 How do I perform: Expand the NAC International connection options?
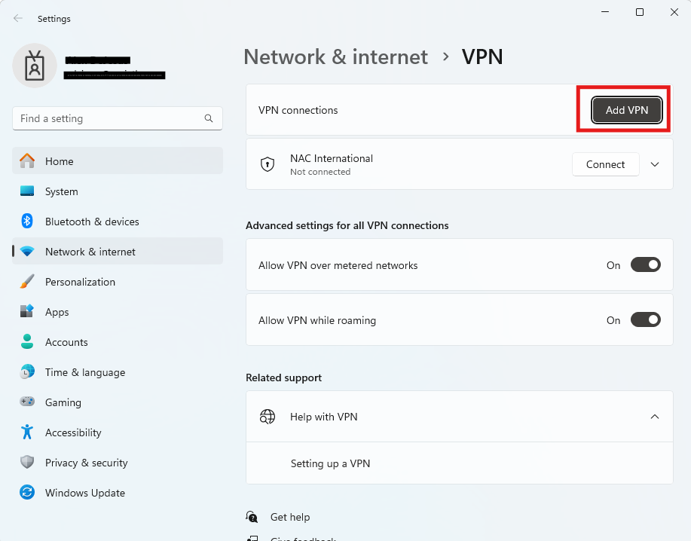tap(654, 164)
